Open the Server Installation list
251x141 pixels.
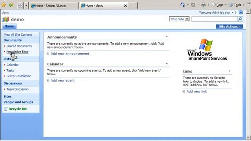[19, 76]
